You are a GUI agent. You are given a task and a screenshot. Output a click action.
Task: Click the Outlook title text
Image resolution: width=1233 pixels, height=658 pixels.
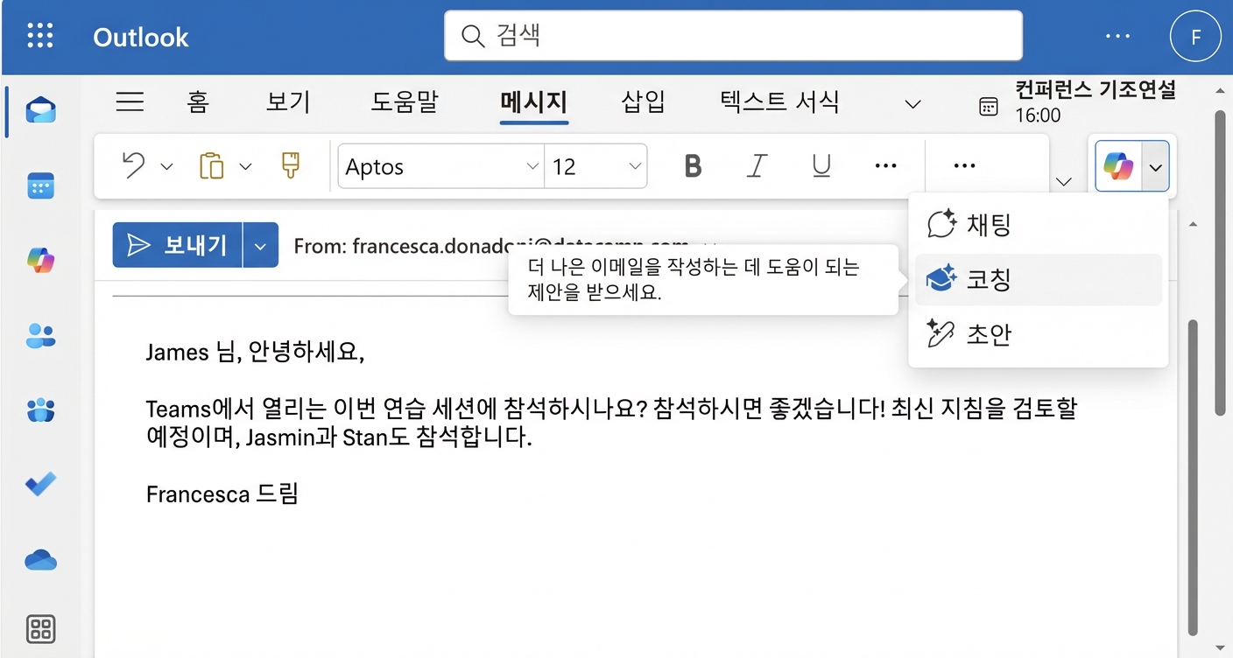pos(141,37)
